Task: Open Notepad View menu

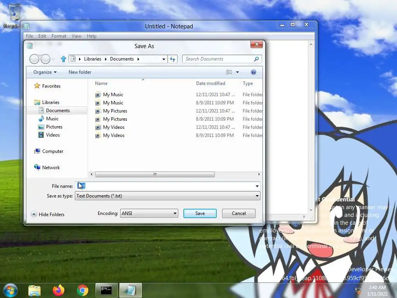Action: click(76, 36)
